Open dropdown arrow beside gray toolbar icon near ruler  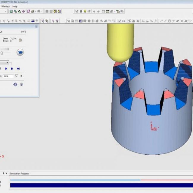tap(115, 12)
